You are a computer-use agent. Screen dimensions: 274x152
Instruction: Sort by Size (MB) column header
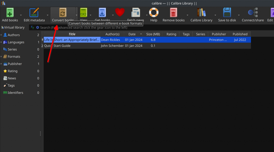[153, 34]
